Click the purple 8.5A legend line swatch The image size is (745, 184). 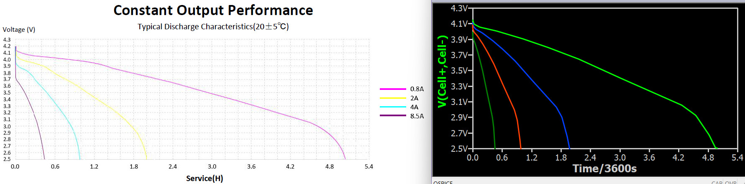point(392,116)
